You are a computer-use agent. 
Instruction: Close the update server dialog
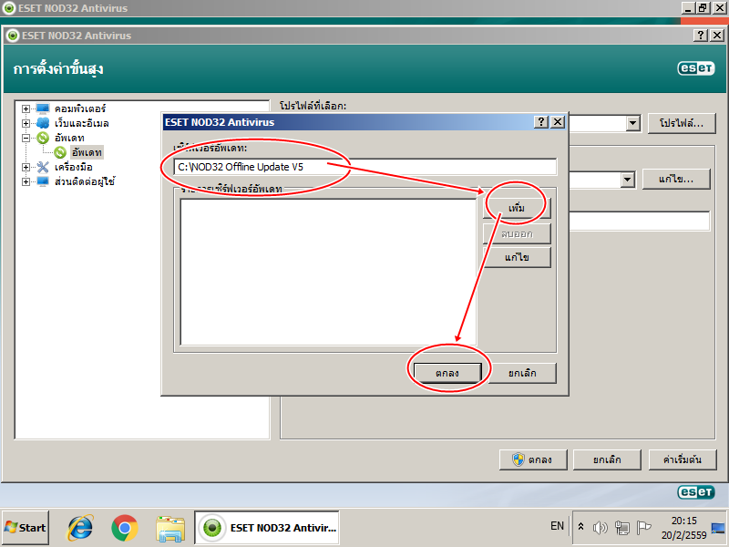(558, 122)
